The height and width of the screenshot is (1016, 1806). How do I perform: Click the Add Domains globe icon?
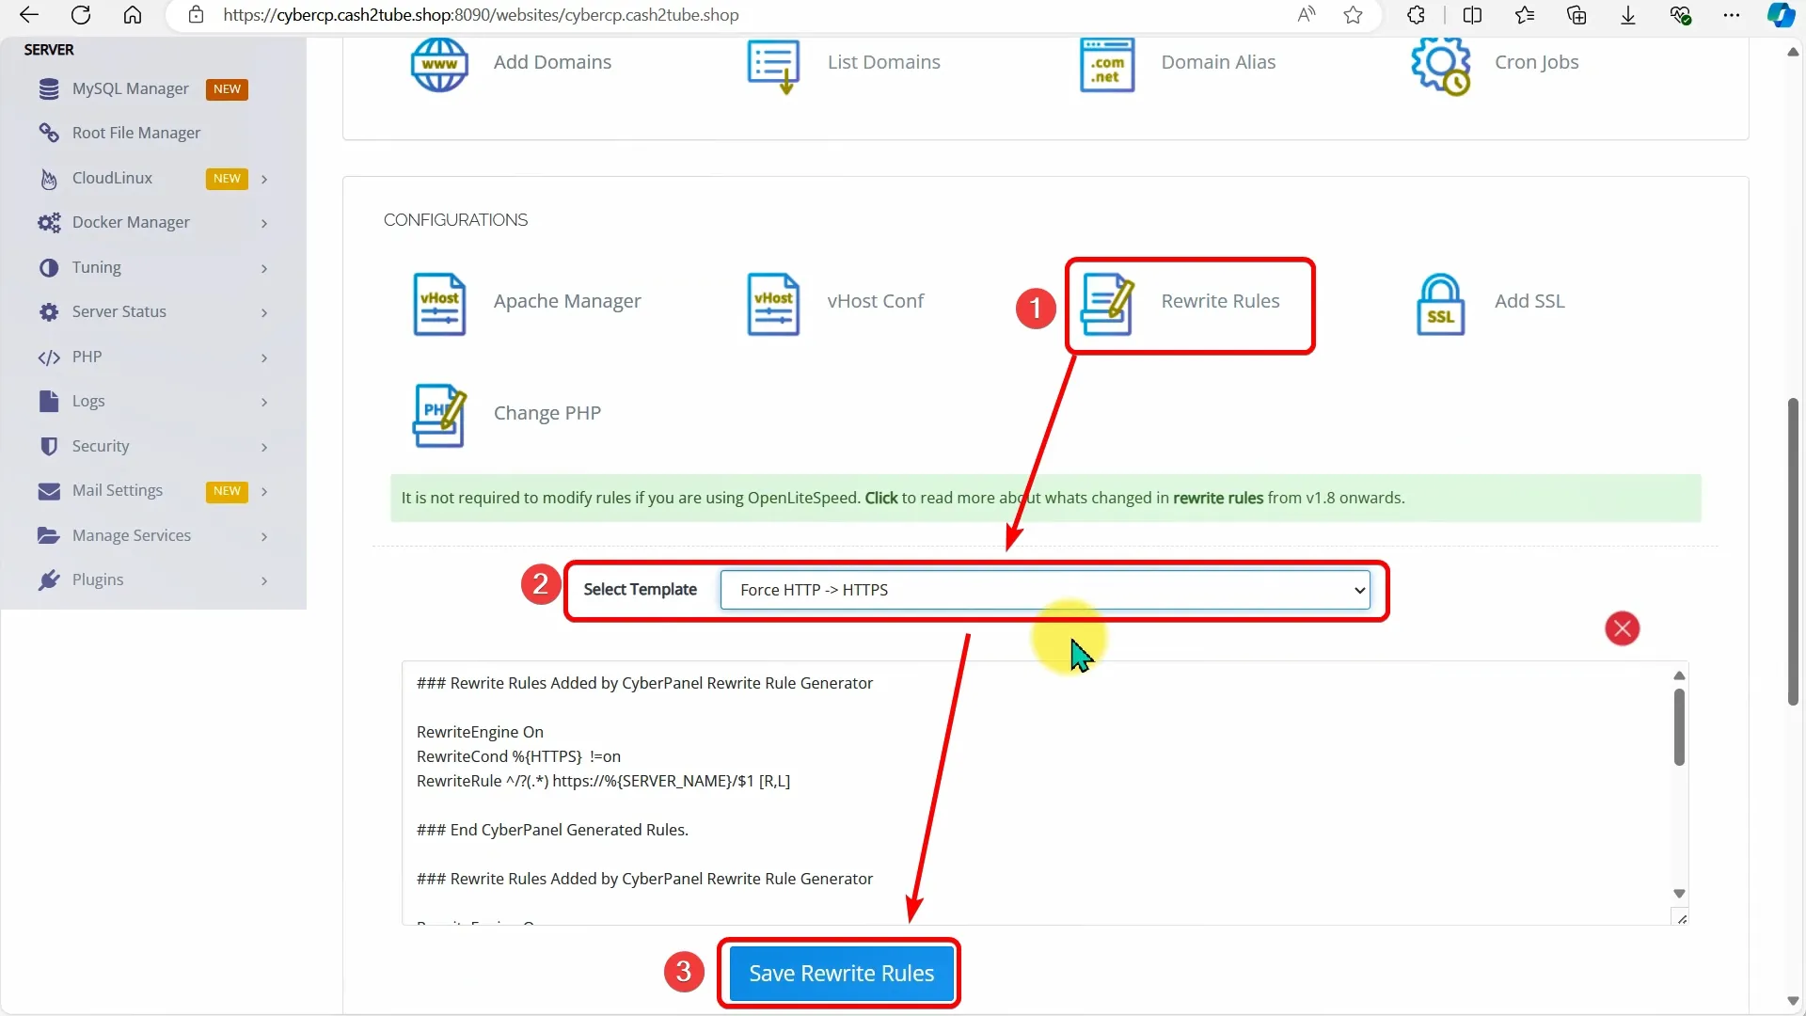[x=439, y=64]
